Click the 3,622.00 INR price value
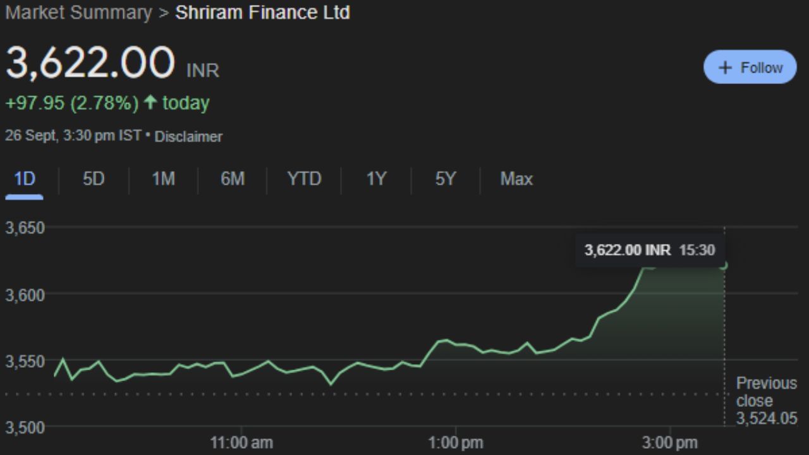Viewport: 809px width, 455px height. tap(113, 64)
